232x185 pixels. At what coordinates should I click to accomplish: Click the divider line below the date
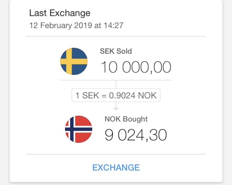pyautogui.click(x=116, y=36)
